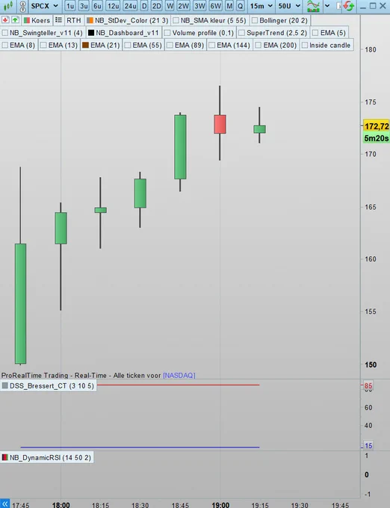Click the red down-arrow icon beside Koers

5,20
